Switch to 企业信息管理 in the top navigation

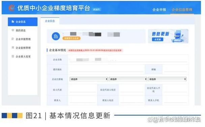182,10
